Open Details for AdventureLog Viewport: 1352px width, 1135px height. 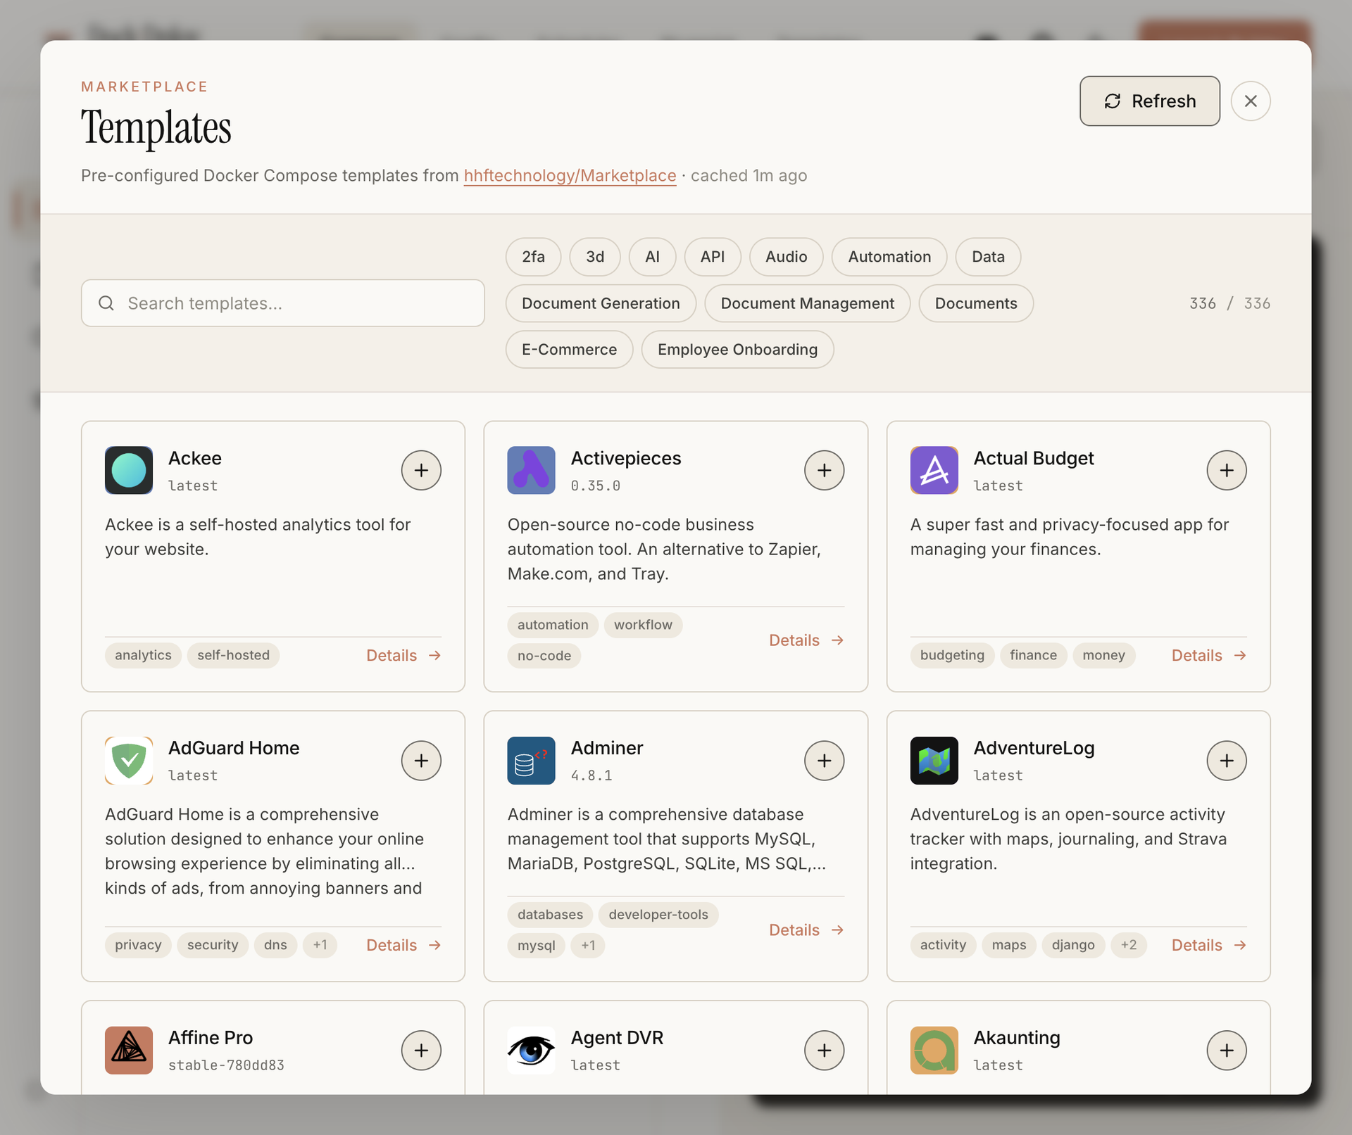[1209, 945]
